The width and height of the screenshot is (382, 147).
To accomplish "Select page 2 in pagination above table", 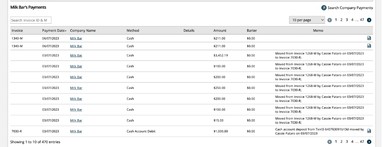I will (341, 20).
